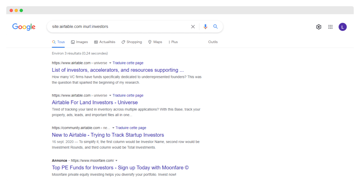Open the Outils options
Viewport: 360px width, 187px height.
click(x=213, y=42)
